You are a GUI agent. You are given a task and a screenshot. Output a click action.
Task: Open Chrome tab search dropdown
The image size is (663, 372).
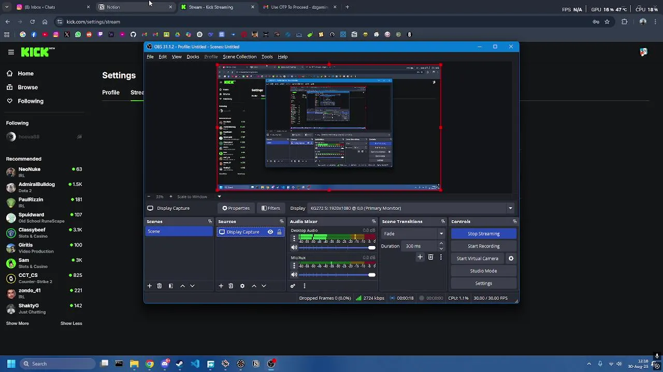7,7
